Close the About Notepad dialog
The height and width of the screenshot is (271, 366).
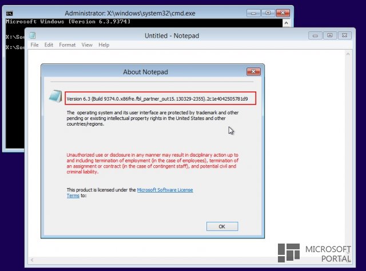(x=253, y=71)
